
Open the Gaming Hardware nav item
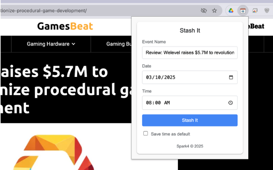[x=51, y=44]
